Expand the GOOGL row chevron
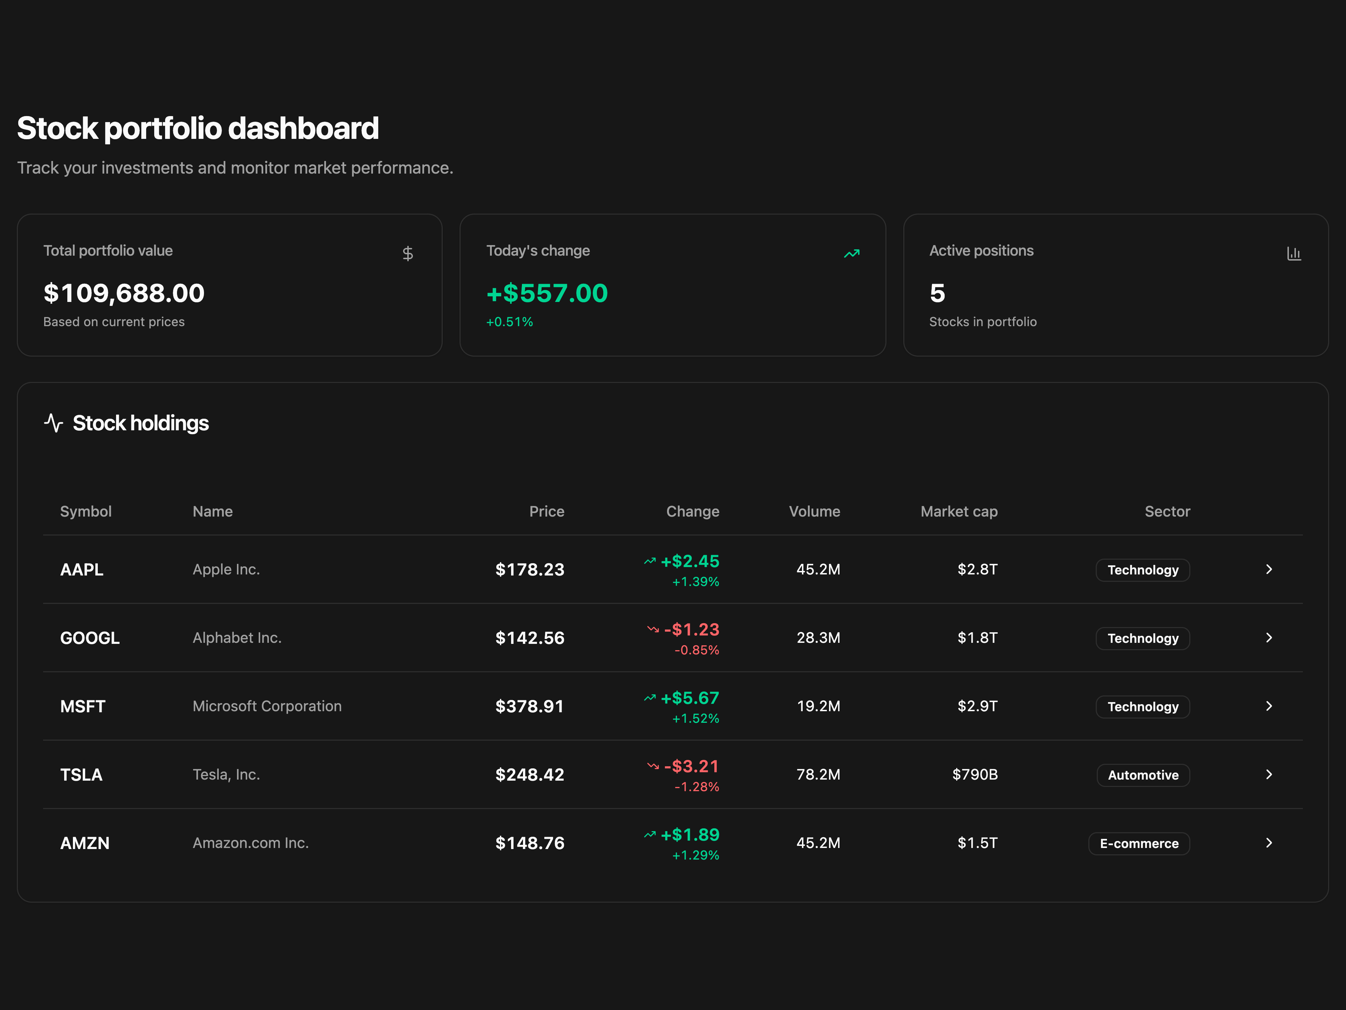 click(x=1269, y=638)
